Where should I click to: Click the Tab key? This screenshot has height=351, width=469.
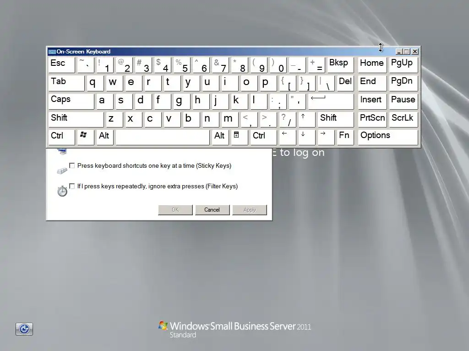click(x=66, y=83)
